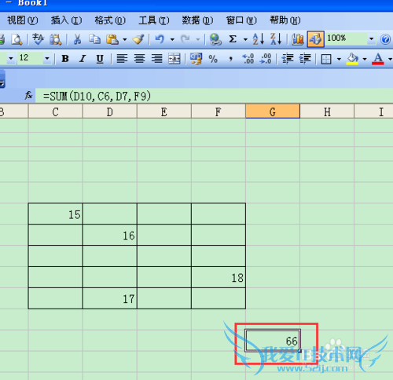Open the 视图(V) menu
The width and height of the screenshot is (393, 380).
tap(23, 20)
